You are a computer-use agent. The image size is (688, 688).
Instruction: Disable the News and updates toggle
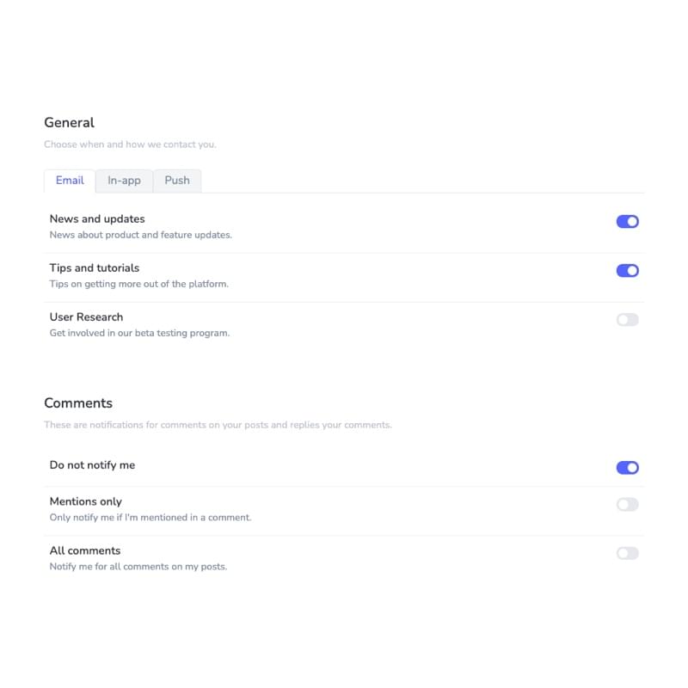[x=628, y=222]
